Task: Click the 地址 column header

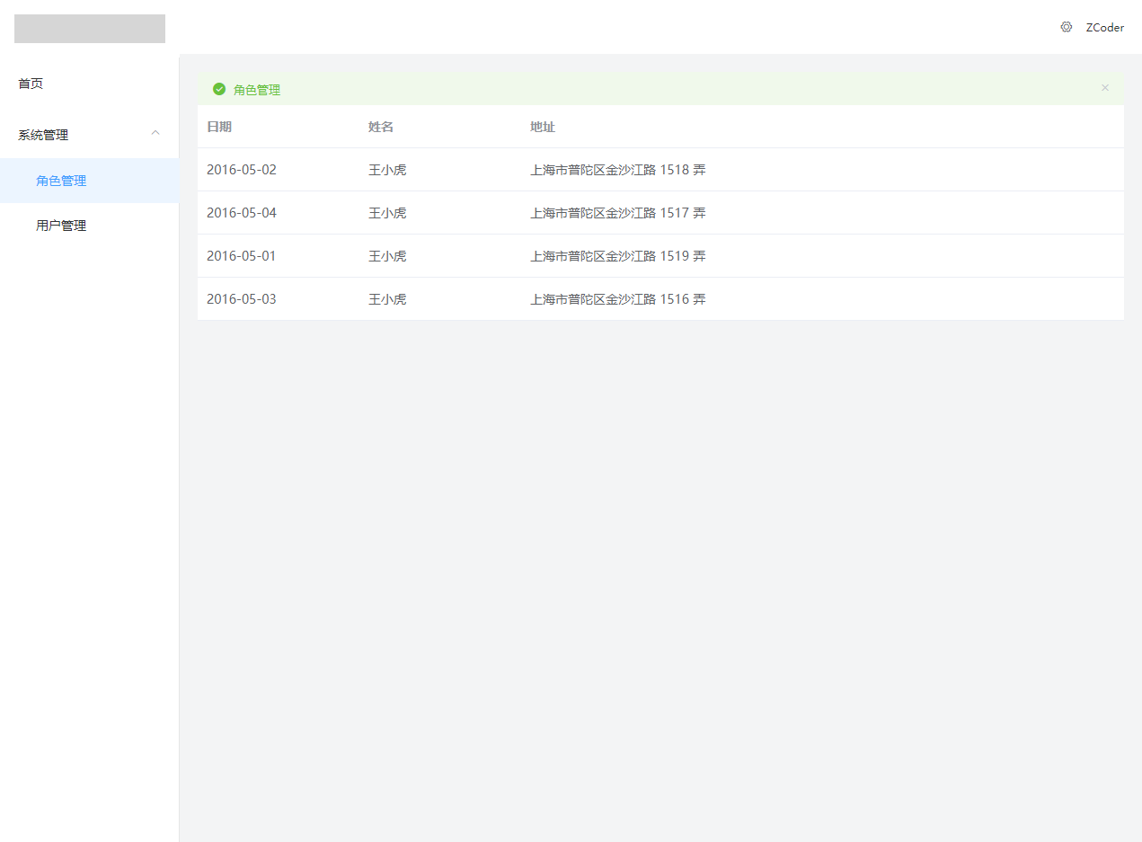Action: point(543,127)
